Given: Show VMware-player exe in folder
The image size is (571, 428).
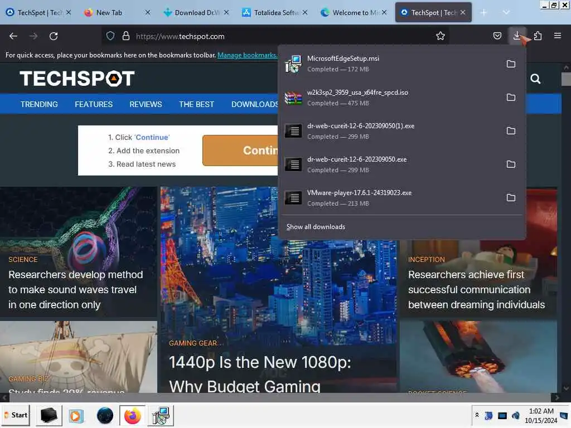Looking at the screenshot, I should [511, 198].
